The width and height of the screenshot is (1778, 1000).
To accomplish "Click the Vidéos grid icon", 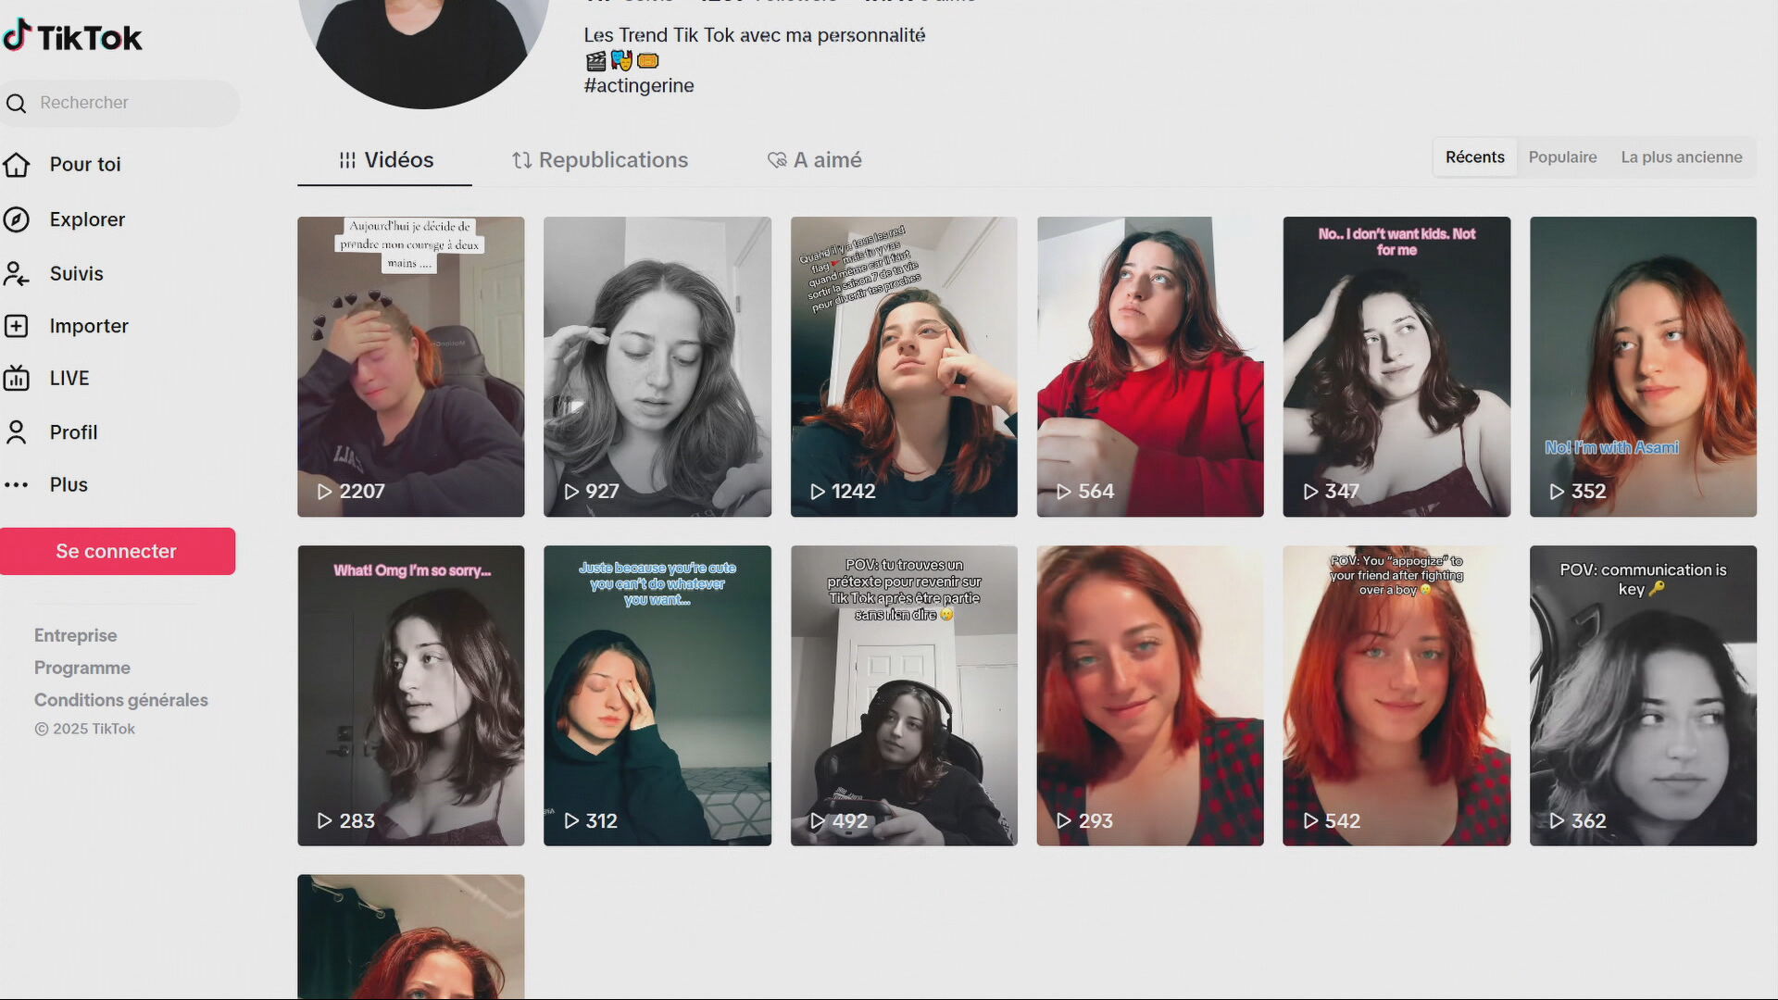I will coord(347,160).
